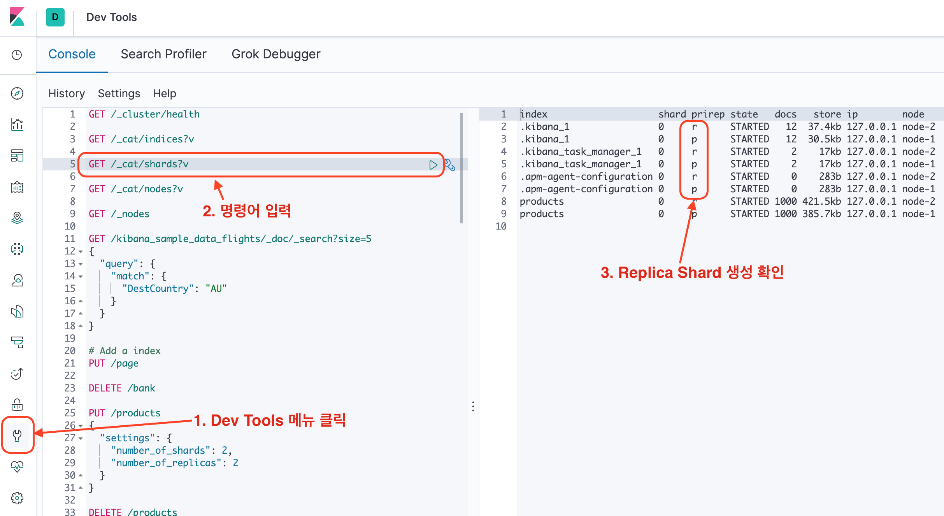
Task: Open the History link
Action: [66, 93]
